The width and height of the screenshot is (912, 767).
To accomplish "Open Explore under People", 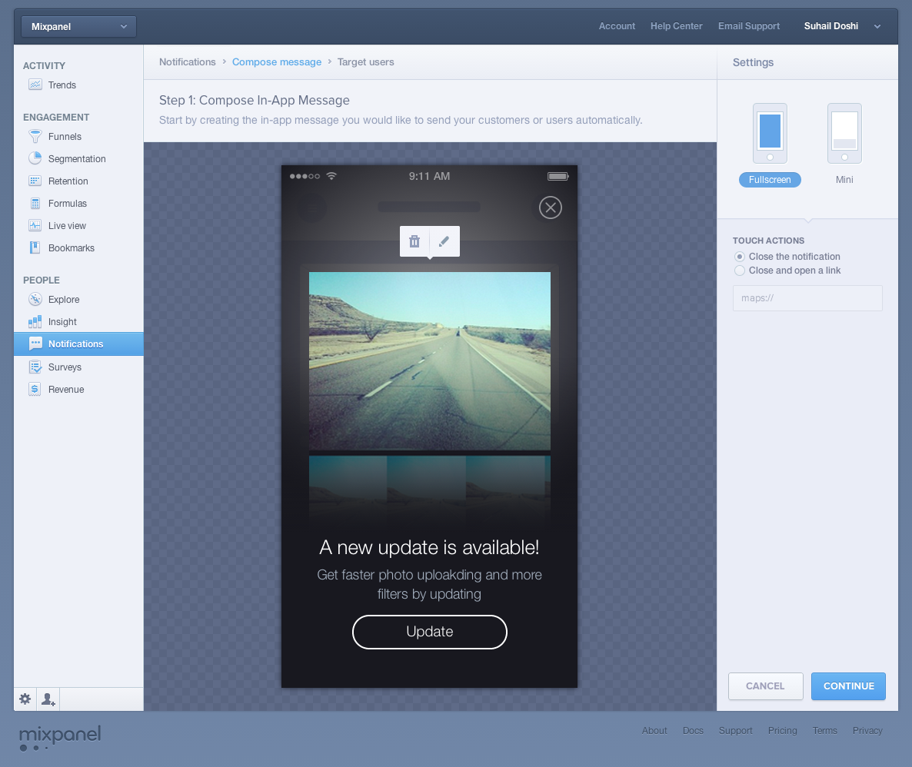I will click(64, 300).
